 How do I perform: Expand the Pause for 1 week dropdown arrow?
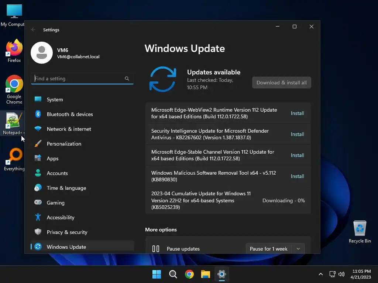pyautogui.click(x=298, y=249)
